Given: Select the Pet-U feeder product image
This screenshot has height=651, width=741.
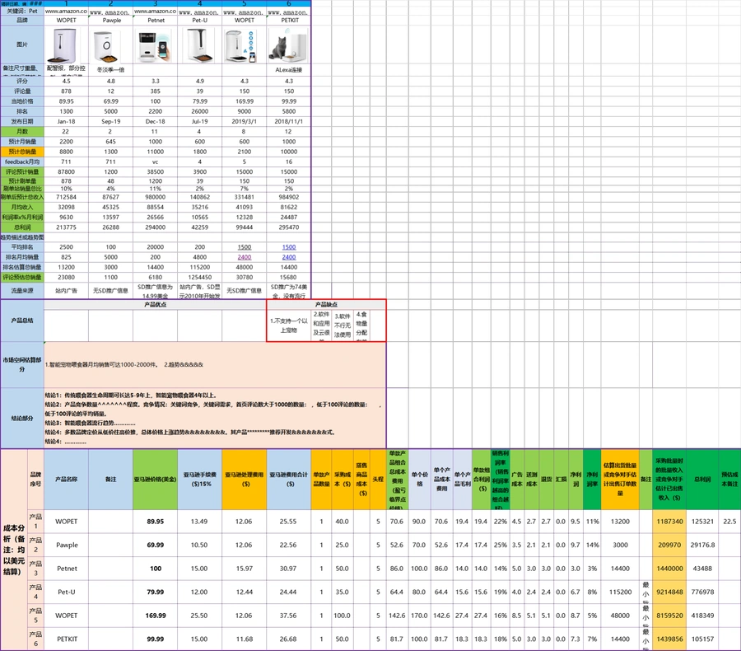Looking at the screenshot, I should [199, 45].
